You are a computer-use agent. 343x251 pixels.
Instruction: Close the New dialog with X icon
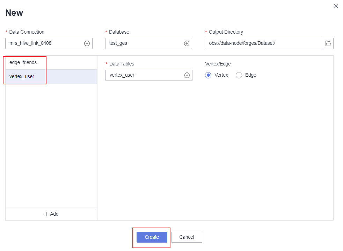point(336,6)
